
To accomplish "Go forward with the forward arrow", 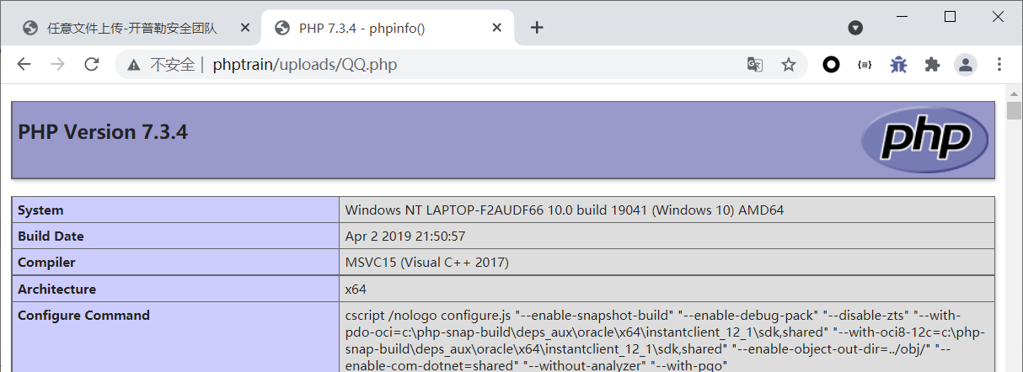I will 57,65.
